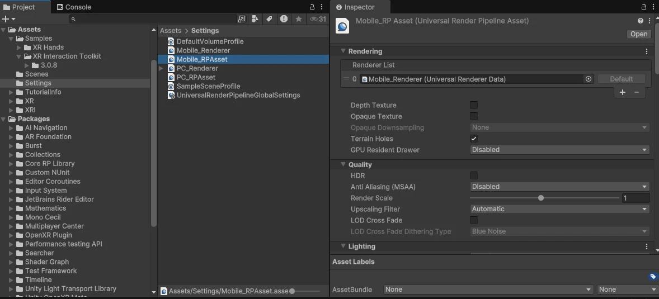Open the object picker for Mobile_Renderer field
Image resolution: width=659 pixels, height=299 pixels.
(x=589, y=79)
